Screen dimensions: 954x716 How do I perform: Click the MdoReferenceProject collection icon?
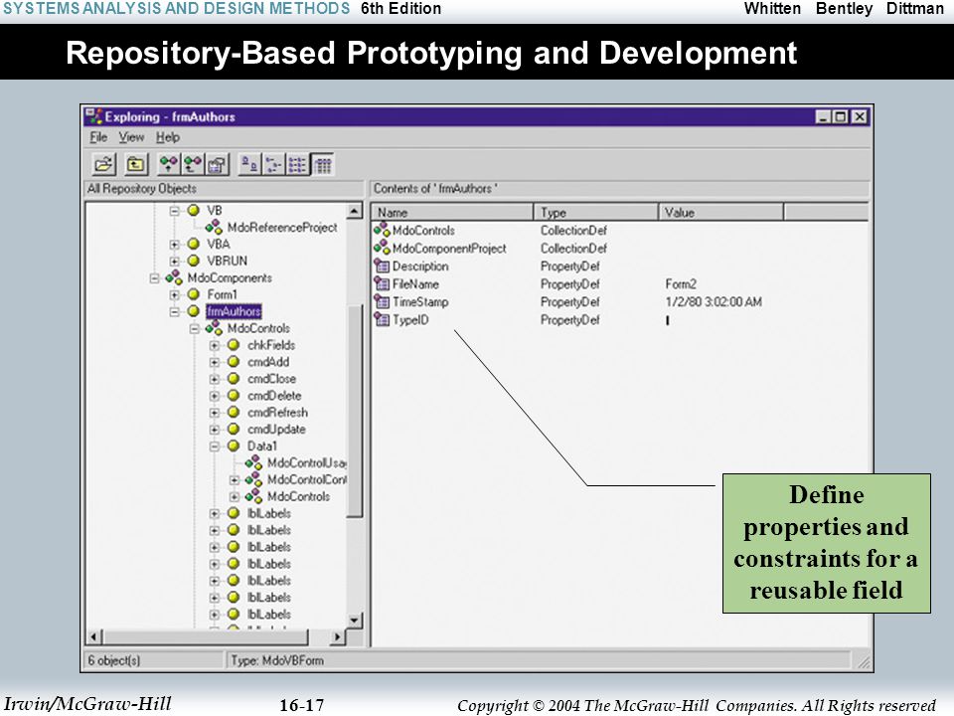coord(214,227)
